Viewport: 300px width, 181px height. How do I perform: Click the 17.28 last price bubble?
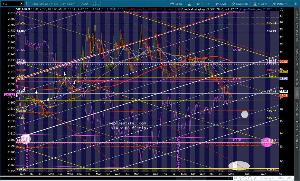pos(284,95)
